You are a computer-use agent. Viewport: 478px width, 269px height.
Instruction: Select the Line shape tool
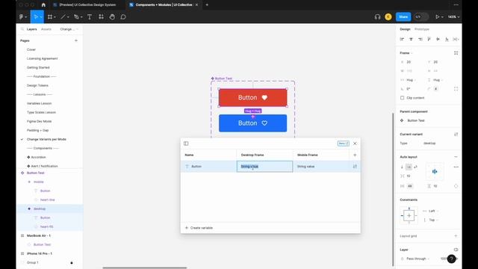[63, 16]
